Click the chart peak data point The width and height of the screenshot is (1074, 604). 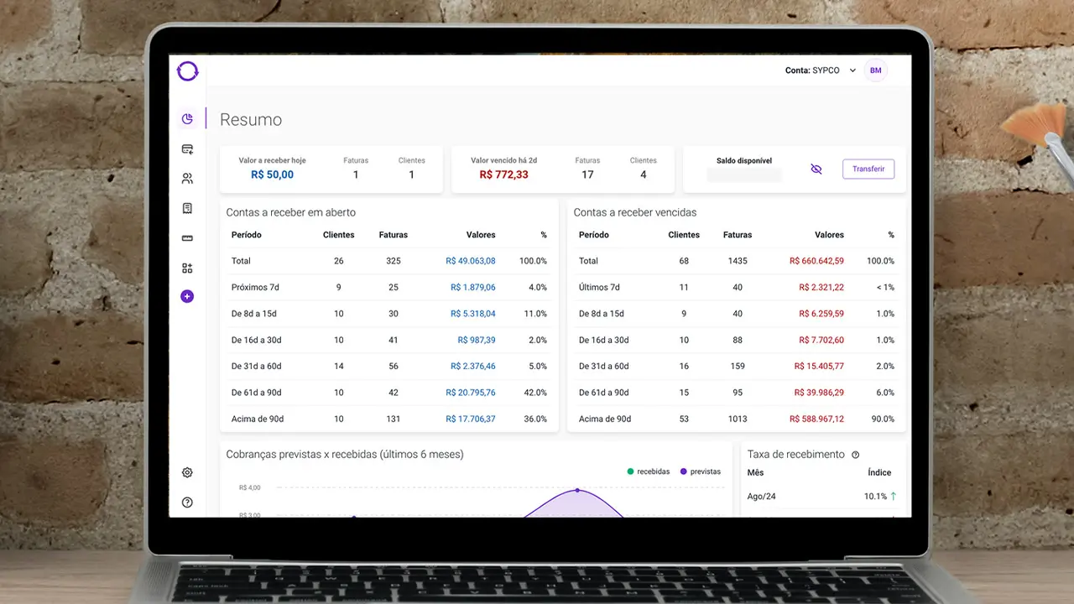576,490
